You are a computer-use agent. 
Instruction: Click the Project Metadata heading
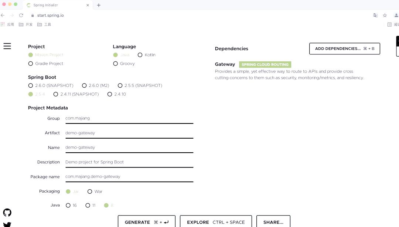coord(48,108)
